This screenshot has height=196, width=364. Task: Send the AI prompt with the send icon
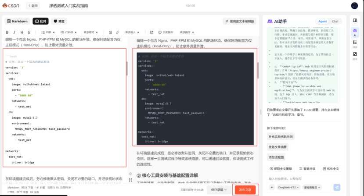click(x=337, y=187)
